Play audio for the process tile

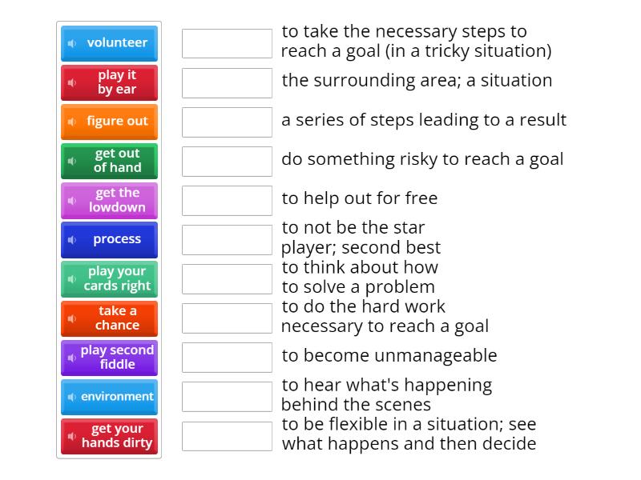72,240
